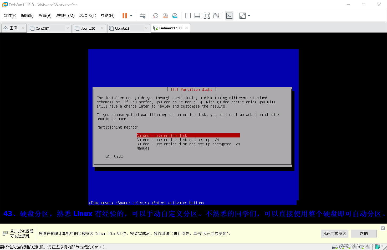
Task: Click the green message log status icon
Action: 378,247
